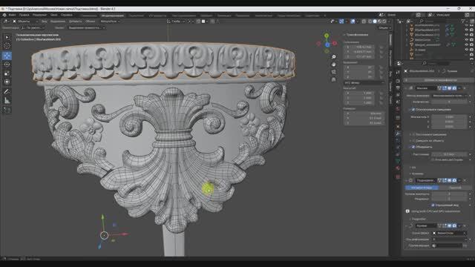475x267 pixels.
Task: Switch perspective/orthographic view gizmo button
Action: [x=333, y=79]
